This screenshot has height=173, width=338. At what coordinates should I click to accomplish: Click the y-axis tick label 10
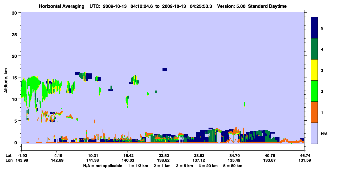point(15,99)
